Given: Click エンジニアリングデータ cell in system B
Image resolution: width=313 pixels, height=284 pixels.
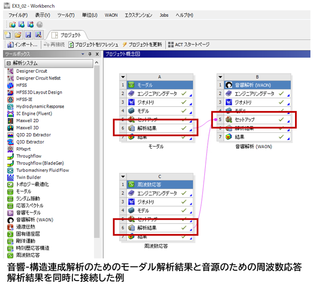Looking at the screenshot, I should (257, 93).
